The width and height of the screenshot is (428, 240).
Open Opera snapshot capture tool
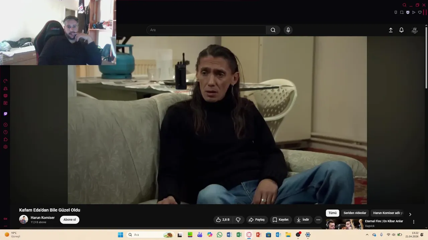[x=402, y=12]
